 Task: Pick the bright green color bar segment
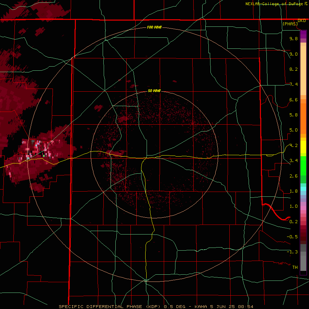pos(303,166)
